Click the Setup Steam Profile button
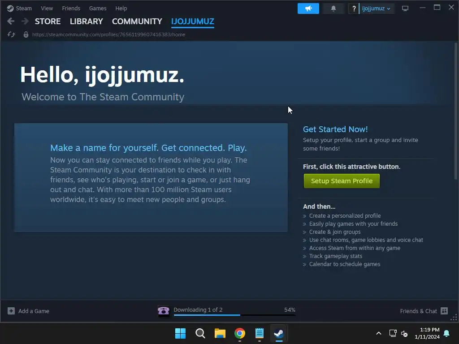The width and height of the screenshot is (459, 344). (x=342, y=181)
